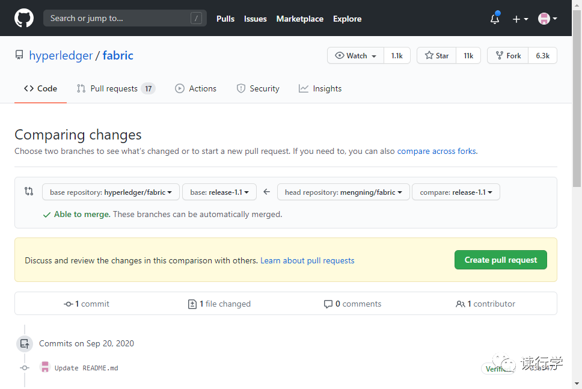Screen dimensions: 582x389
Task: Click the Code tab angle-brackets icon
Action: (29, 88)
